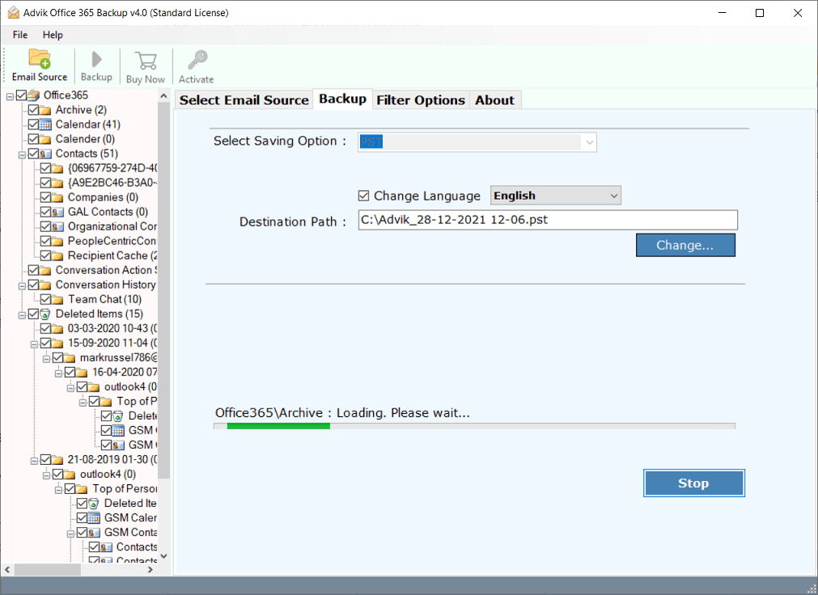Collapse the 21-08-2019 01-30 node

34,461
